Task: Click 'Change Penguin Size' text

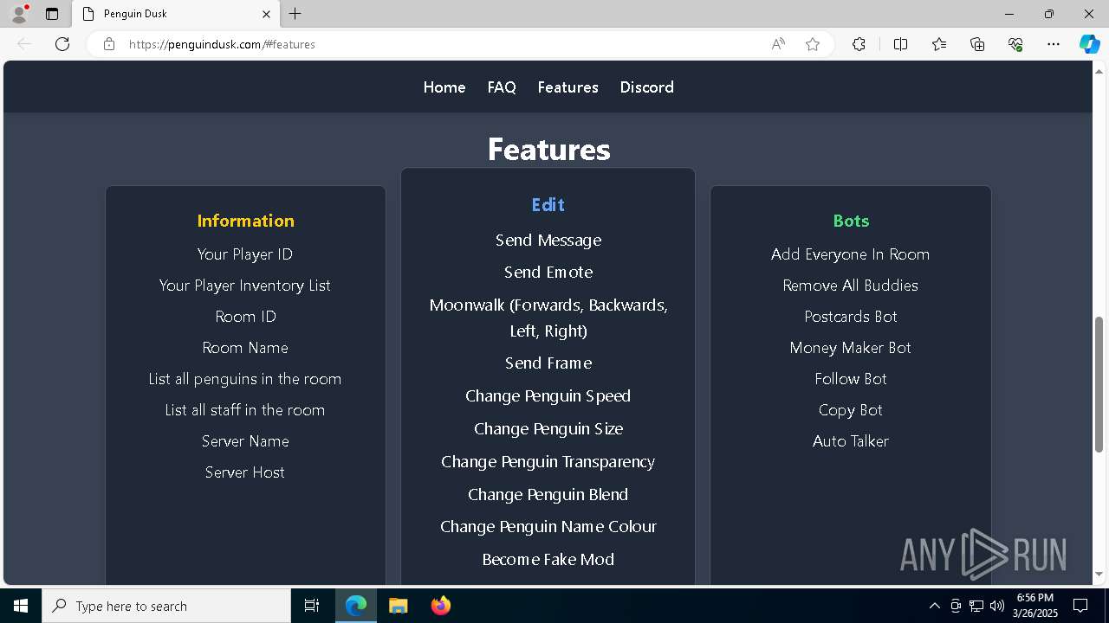Action: tap(548, 429)
